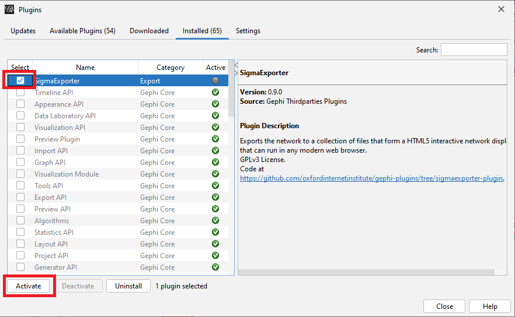
Task: Click the green active icon for Visualization API
Action: pos(215,127)
